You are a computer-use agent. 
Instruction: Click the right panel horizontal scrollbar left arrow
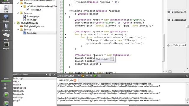click(167, 72)
